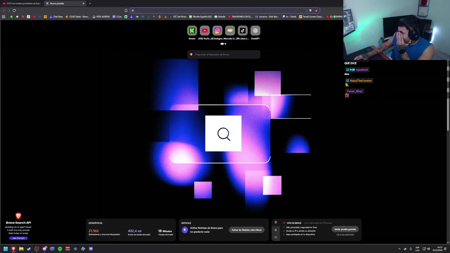Open the Boludle bookmark
Screen dimensions: 450x253
pyautogui.click(x=220, y=17)
